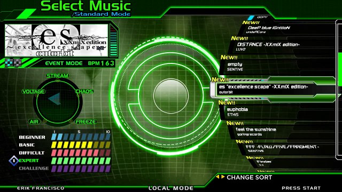Click the AIR radar label
Viewport: 342px width, 192px height.
pyautogui.click(x=34, y=122)
